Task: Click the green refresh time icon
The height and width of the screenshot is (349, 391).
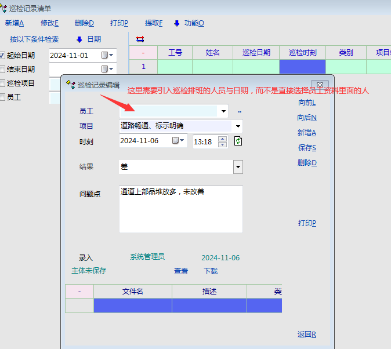Action: coord(238,141)
